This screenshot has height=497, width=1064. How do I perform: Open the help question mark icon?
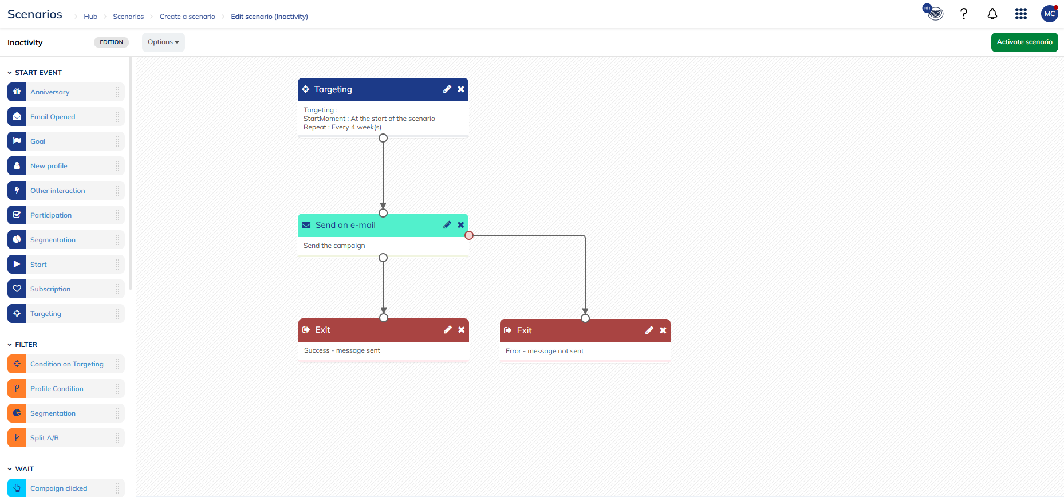click(x=964, y=14)
